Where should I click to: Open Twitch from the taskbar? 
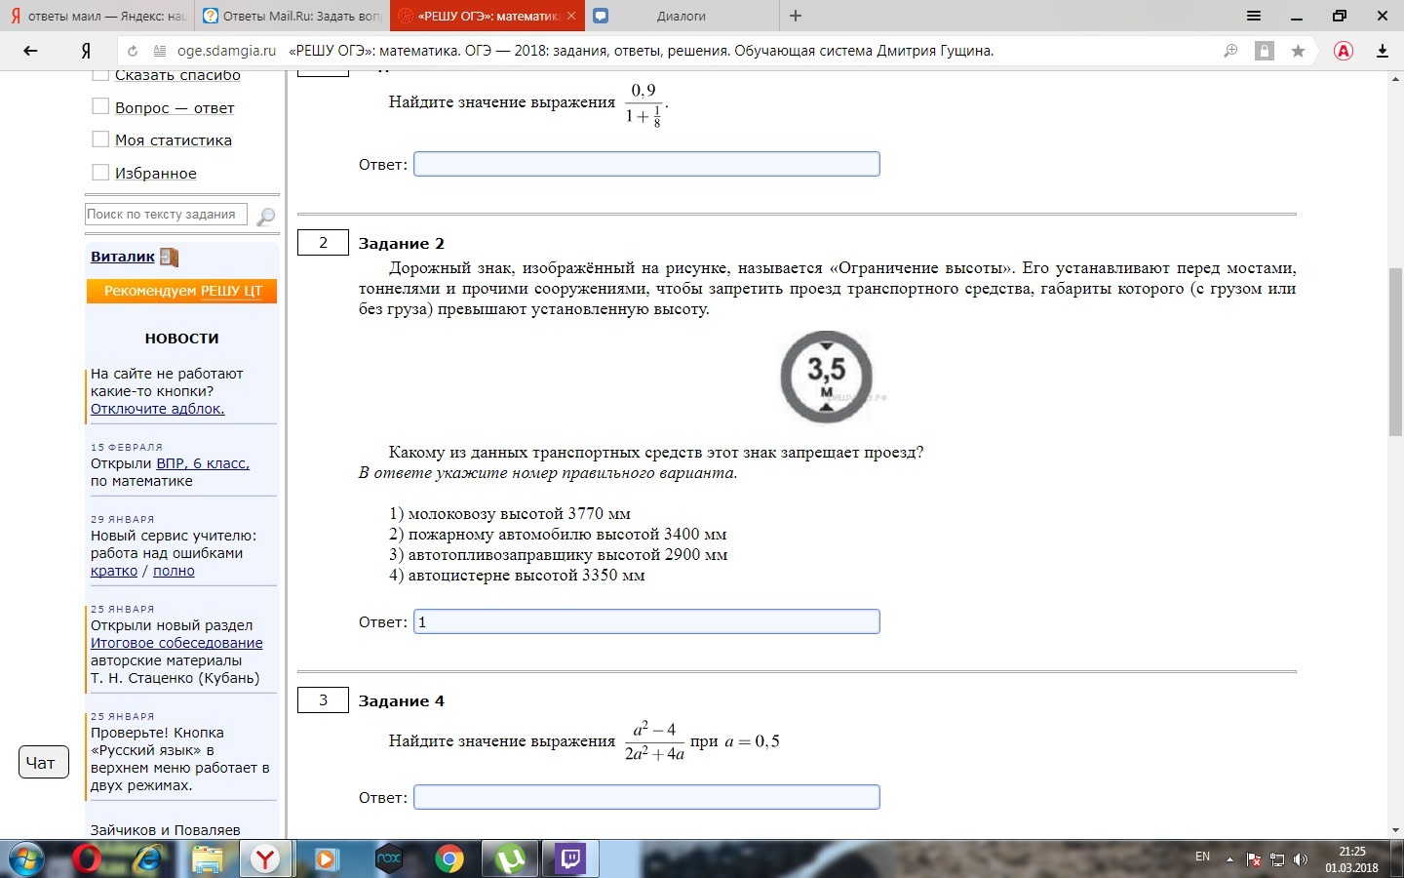click(x=569, y=859)
